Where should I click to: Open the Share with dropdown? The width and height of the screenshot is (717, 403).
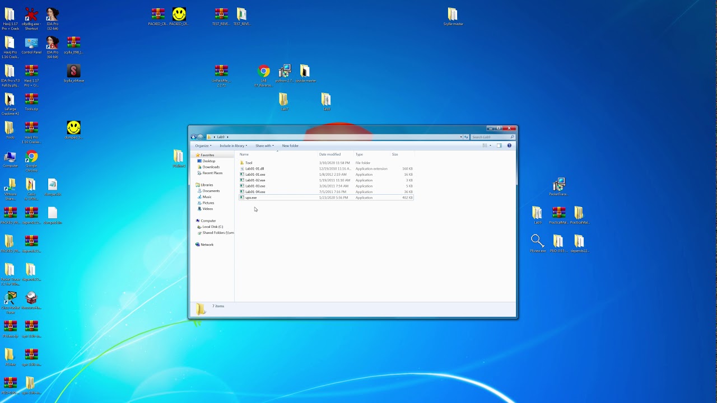click(265, 146)
